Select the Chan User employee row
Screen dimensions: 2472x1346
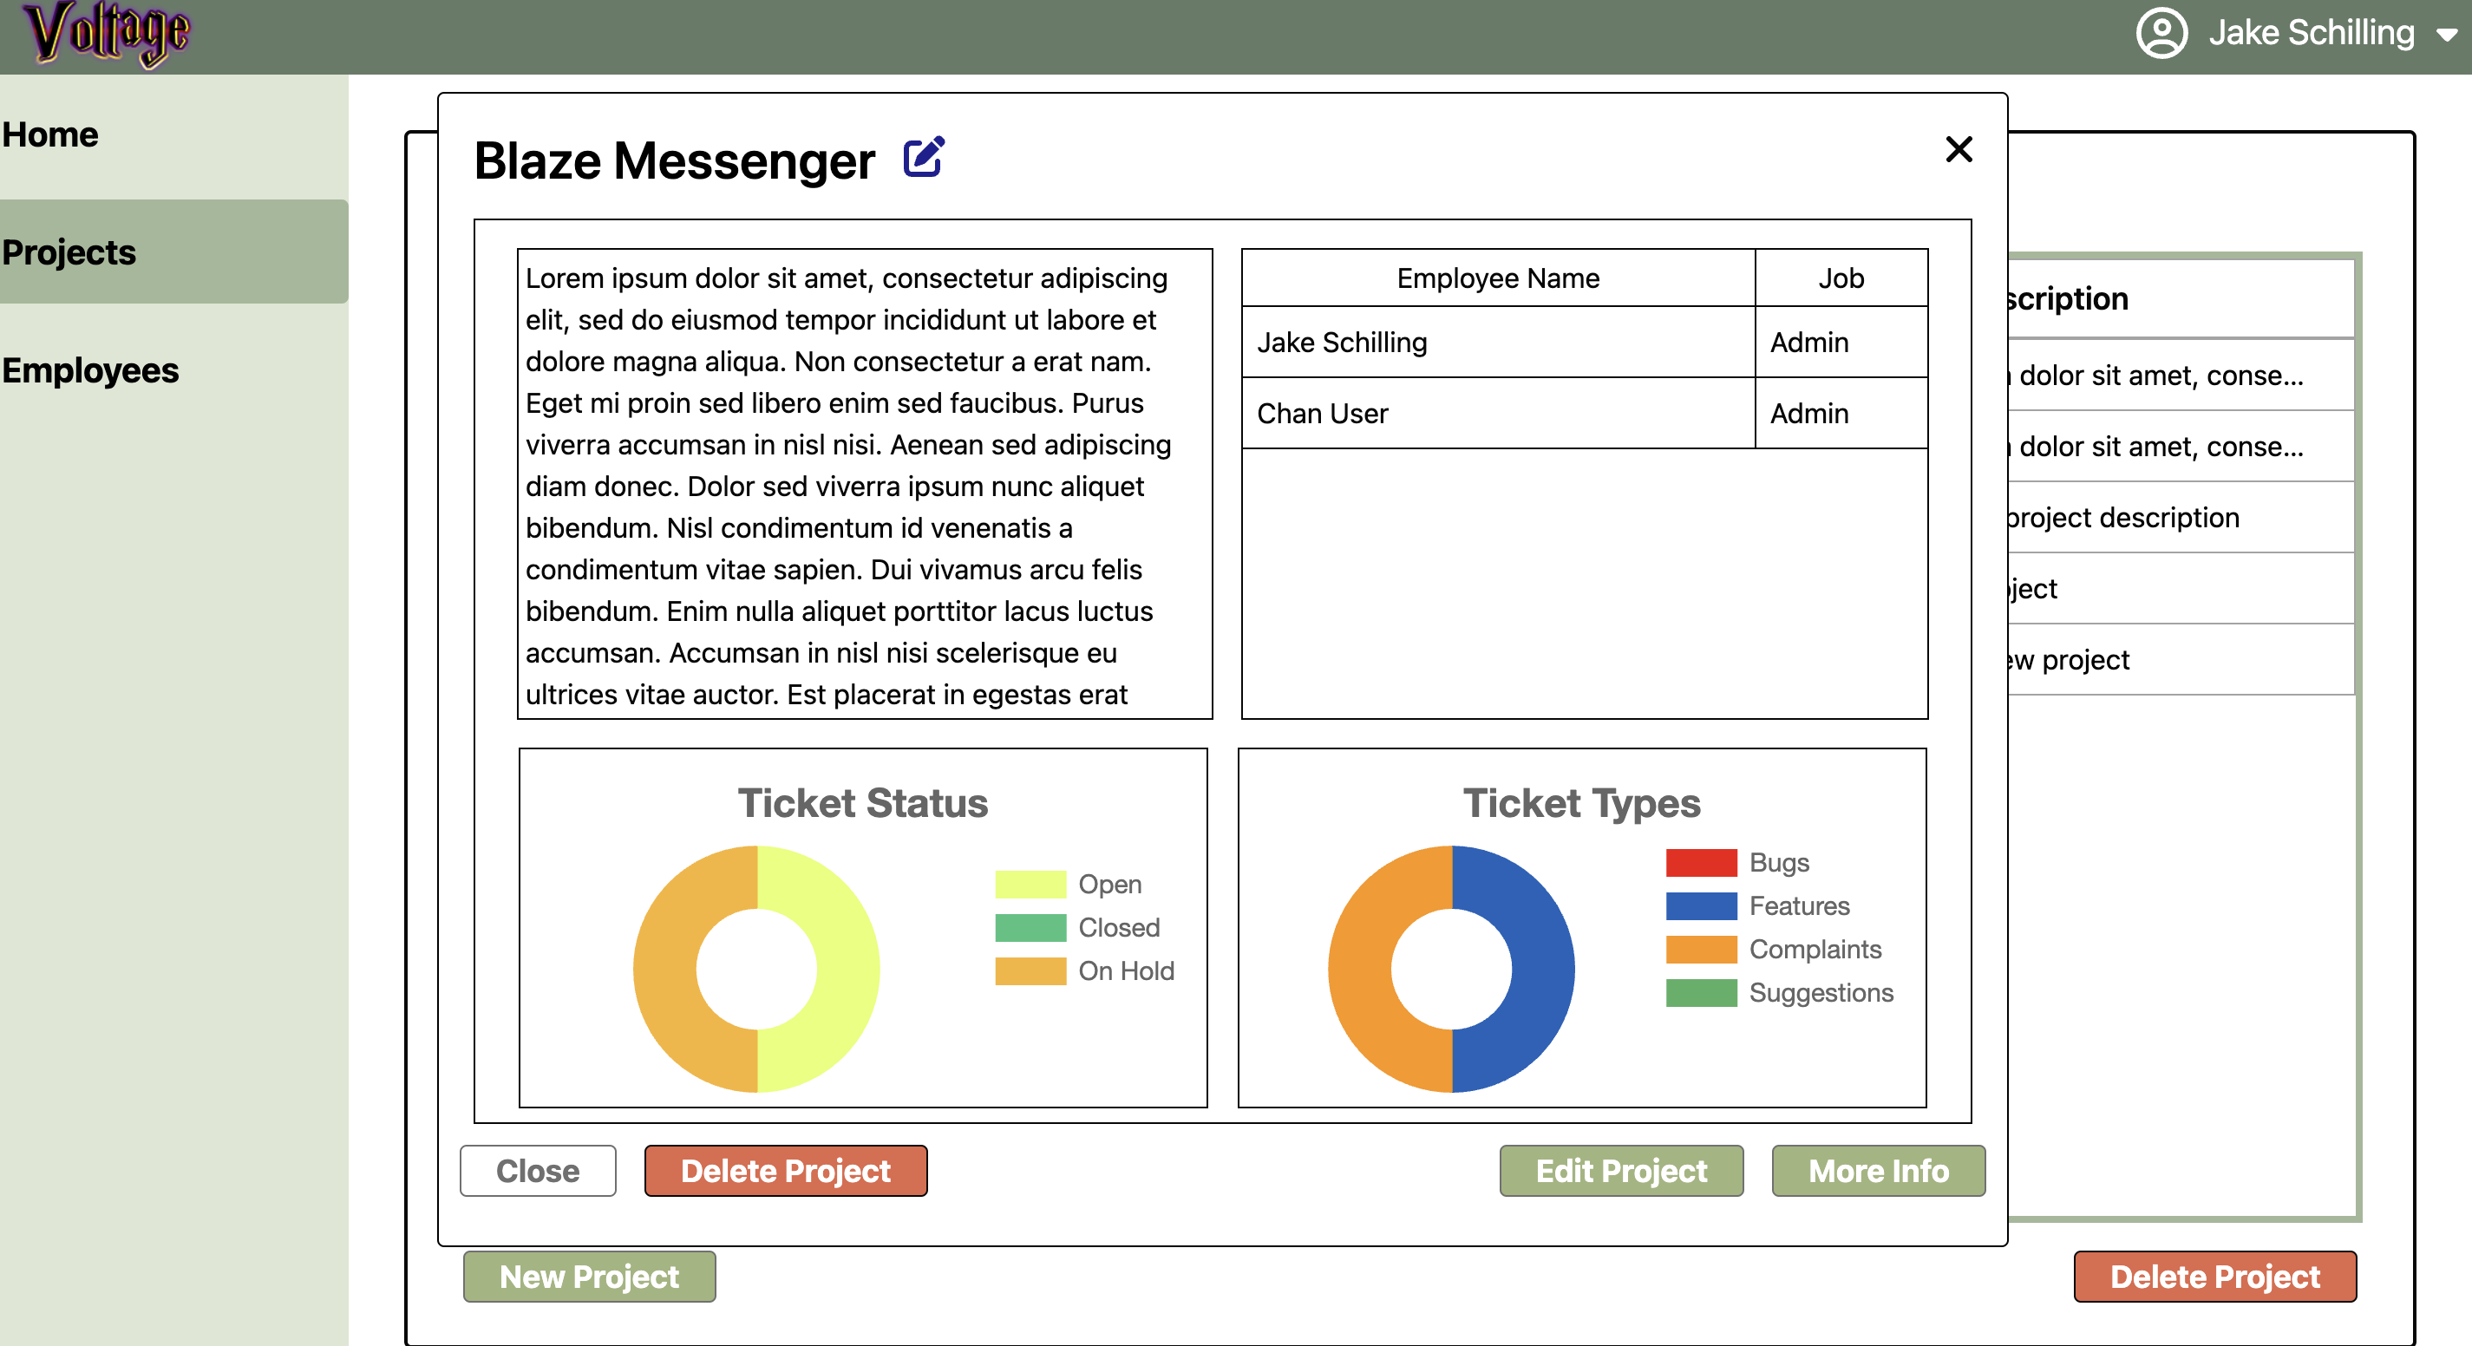point(1585,414)
